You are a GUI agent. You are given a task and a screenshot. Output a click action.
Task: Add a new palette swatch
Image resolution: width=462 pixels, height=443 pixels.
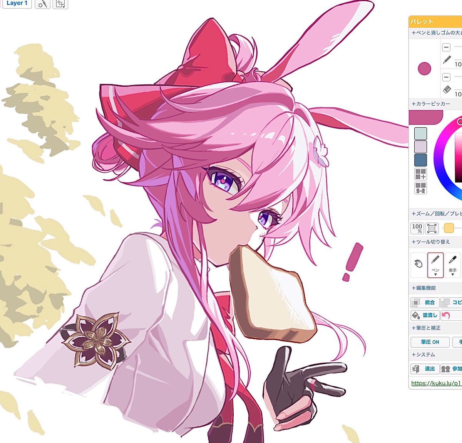tap(420, 174)
